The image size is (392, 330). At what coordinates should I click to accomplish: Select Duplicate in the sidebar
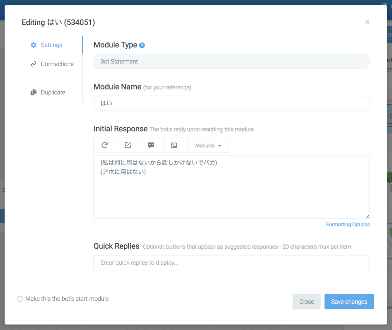[48, 92]
